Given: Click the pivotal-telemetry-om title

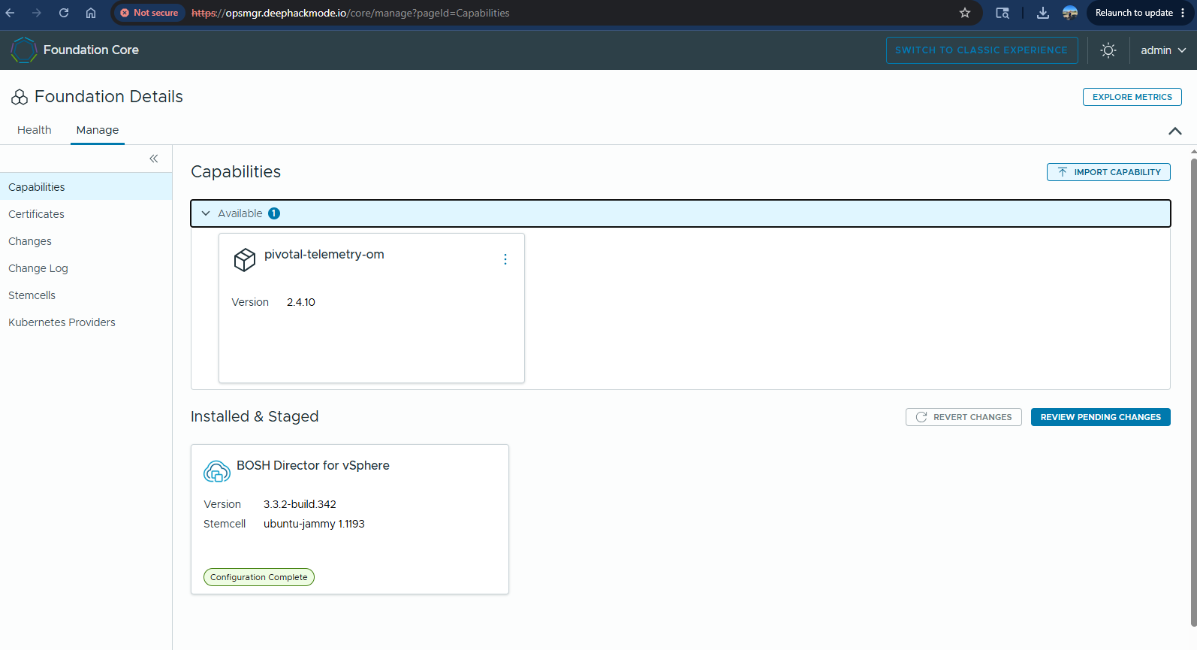Looking at the screenshot, I should (x=324, y=255).
